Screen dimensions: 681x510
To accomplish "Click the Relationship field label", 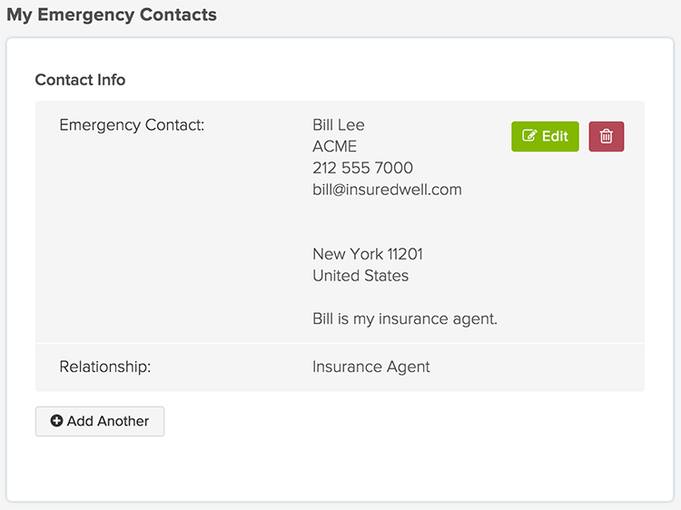I will pyautogui.click(x=104, y=367).
